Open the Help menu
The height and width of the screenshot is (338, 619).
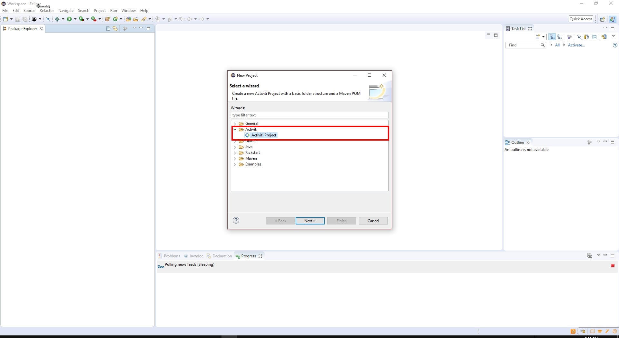click(x=144, y=11)
